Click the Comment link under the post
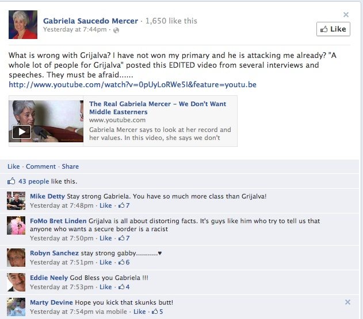 click(41, 166)
